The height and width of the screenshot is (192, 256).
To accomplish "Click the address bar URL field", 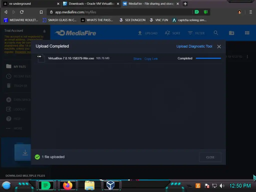I will coord(121,12).
